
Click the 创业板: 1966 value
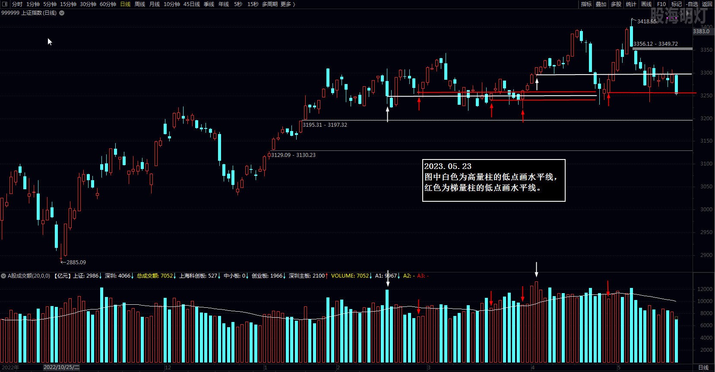tap(267, 275)
